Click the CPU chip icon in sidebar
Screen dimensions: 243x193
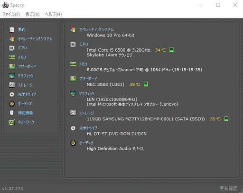pos(12,48)
